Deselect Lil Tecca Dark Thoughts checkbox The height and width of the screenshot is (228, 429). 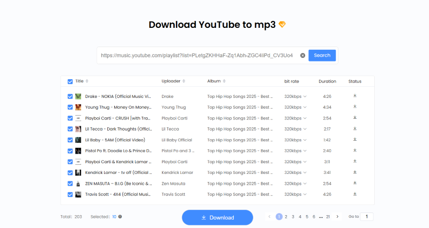pos(70,129)
